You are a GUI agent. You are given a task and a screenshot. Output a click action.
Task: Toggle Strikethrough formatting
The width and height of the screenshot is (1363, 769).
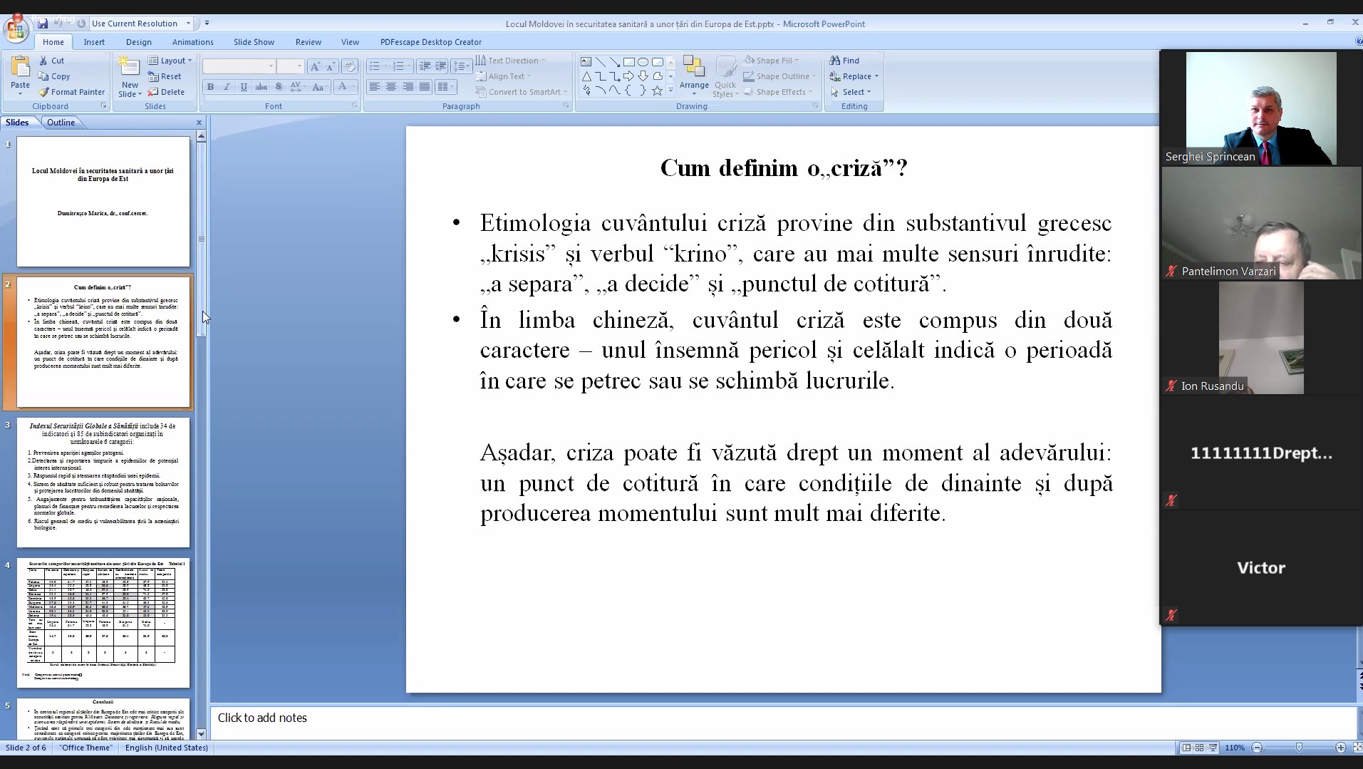[x=261, y=87]
